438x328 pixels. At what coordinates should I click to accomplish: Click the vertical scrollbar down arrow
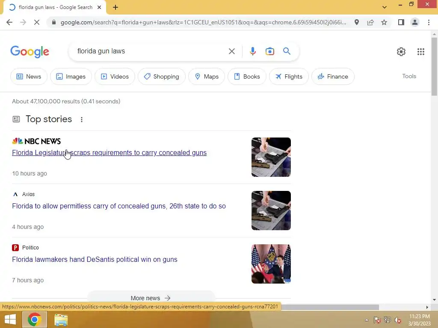(434, 300)
